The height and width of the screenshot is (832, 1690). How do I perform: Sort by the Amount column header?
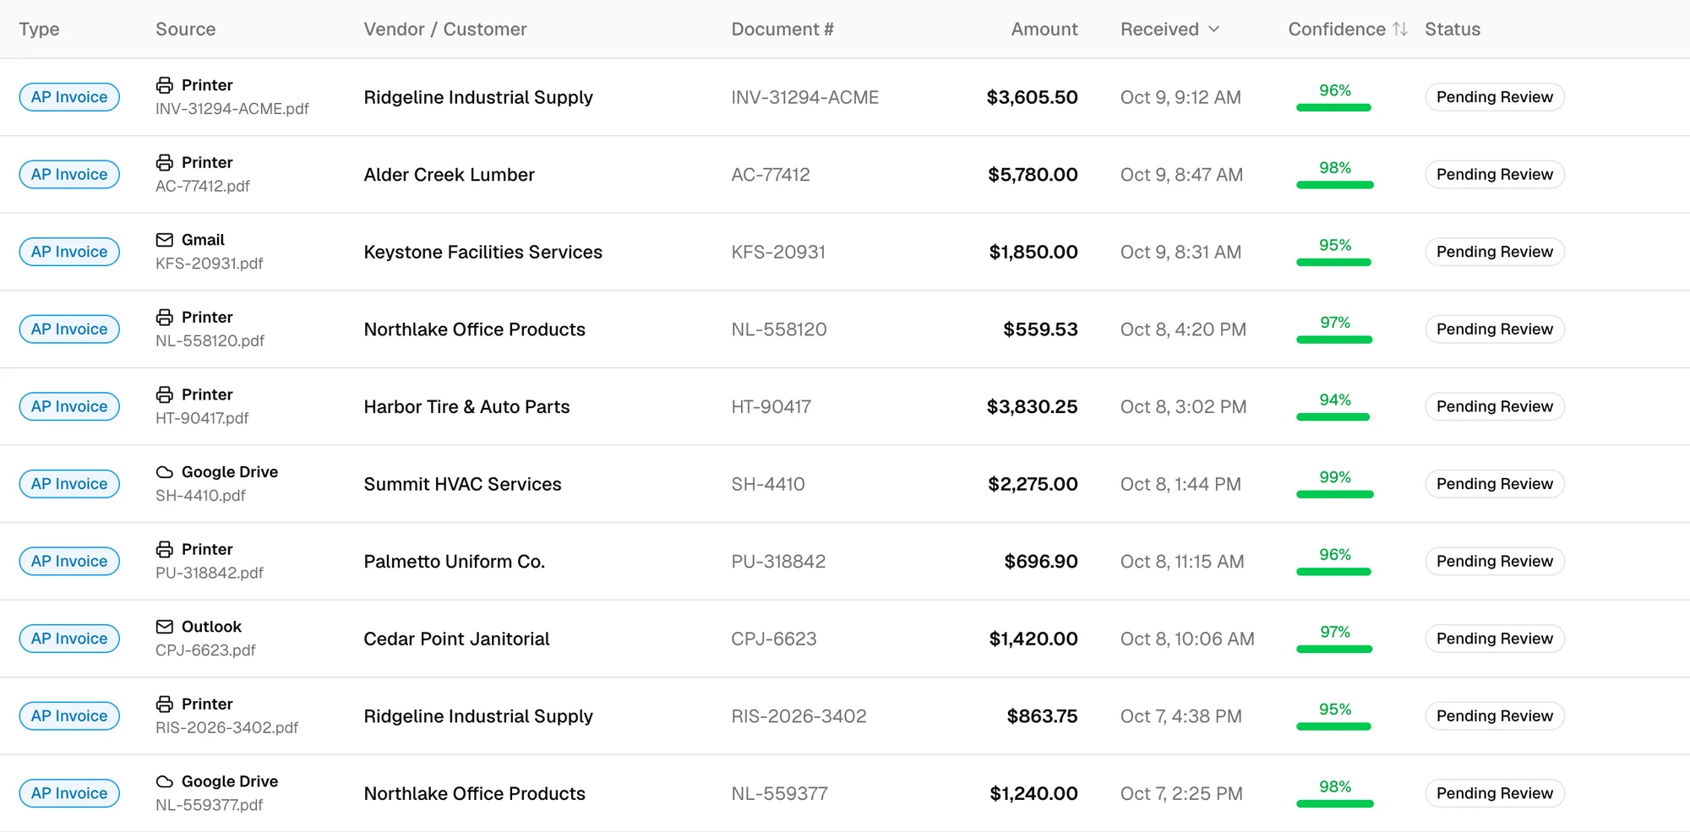1044,29
